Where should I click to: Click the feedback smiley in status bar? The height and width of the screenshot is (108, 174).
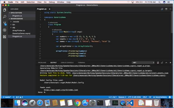click(x=170, y=97)
